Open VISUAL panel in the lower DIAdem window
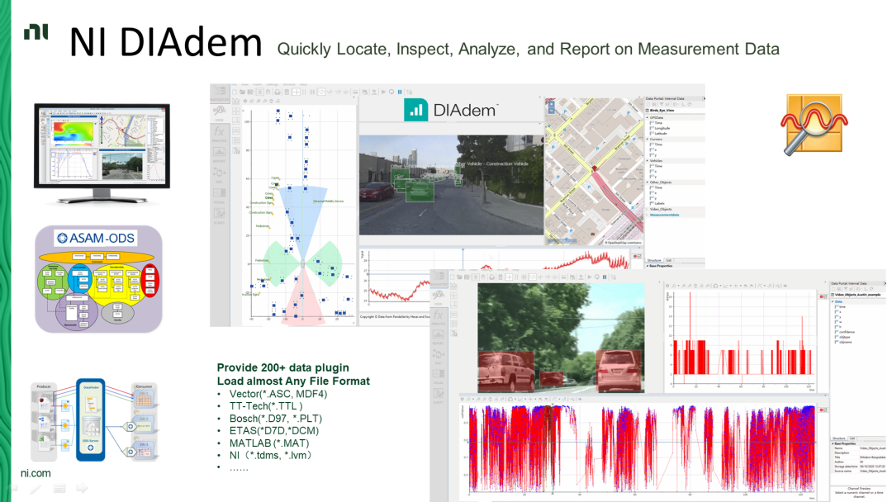 438,376
